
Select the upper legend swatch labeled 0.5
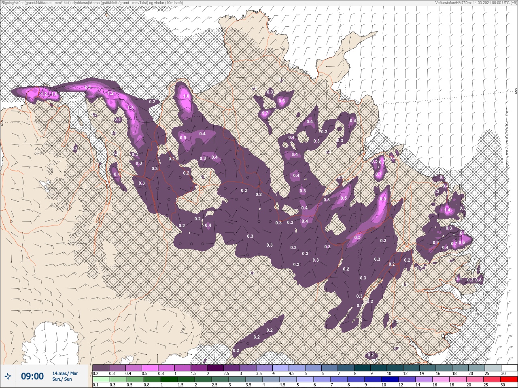point(150,368)
